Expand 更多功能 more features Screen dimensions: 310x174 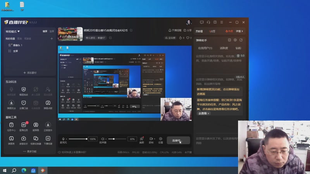coord(30,152)
